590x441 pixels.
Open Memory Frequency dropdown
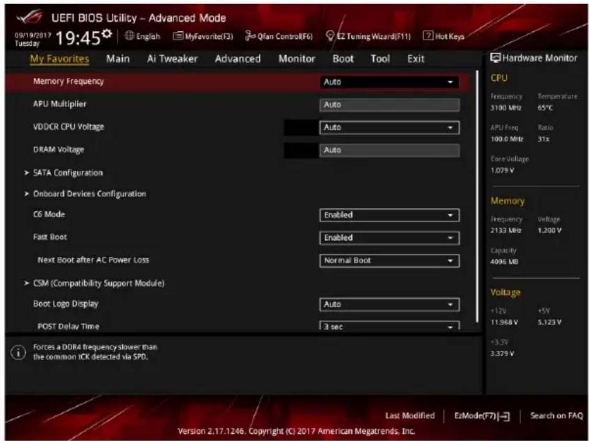point(389,82)
